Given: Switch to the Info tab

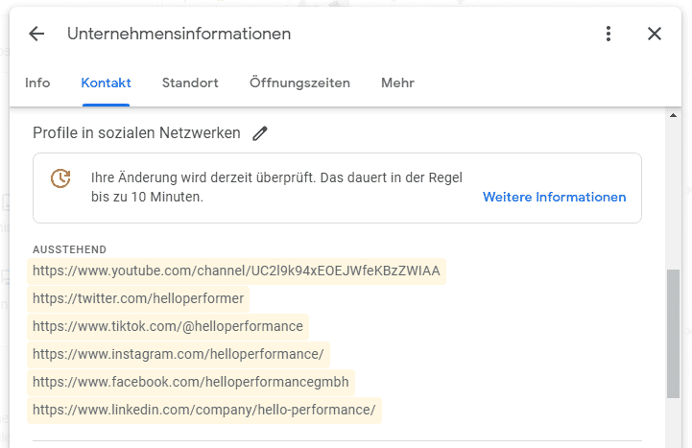Looking at the screenshot, I should point(37,83).
